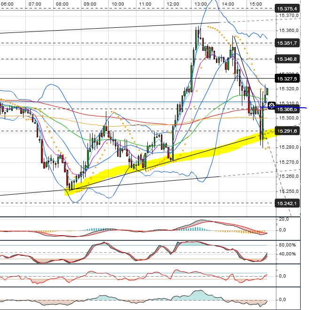Viewport: 327px width, 310px height.
Task: Click the 15:00 time axis label
Action: [255, 4]
